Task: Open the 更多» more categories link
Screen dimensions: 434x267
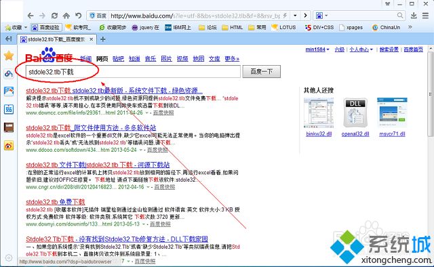Action: [x=232, y=59]
